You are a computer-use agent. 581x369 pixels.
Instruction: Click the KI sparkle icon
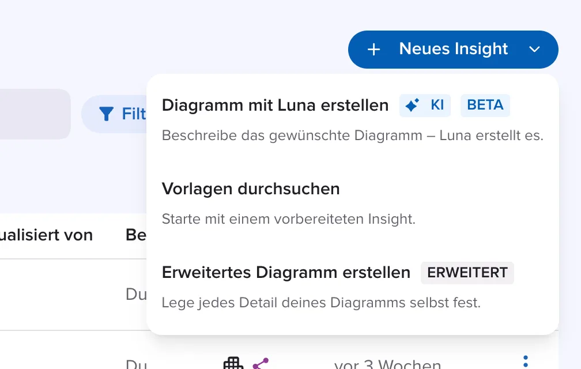pyautogui.click(x=412, y=105)
